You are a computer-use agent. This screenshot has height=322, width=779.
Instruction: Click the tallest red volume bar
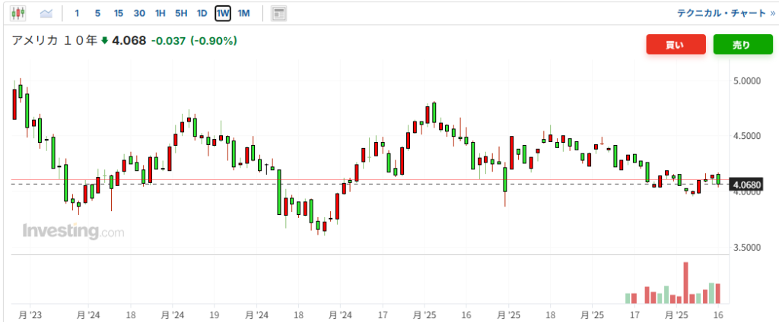click(x=686, y=283)
